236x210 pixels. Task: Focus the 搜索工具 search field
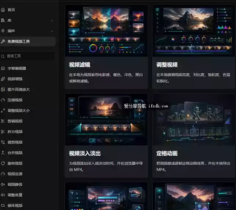click(x=27, y=56)
